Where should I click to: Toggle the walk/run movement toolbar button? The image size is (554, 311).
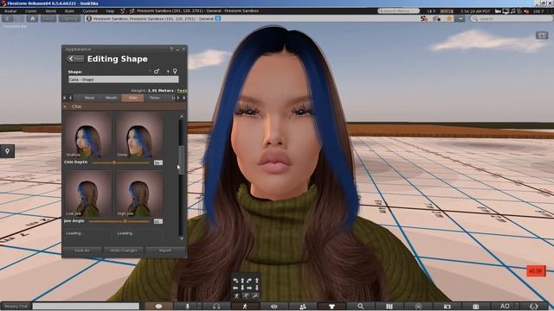pyautogui.click(x=245, y=307)
